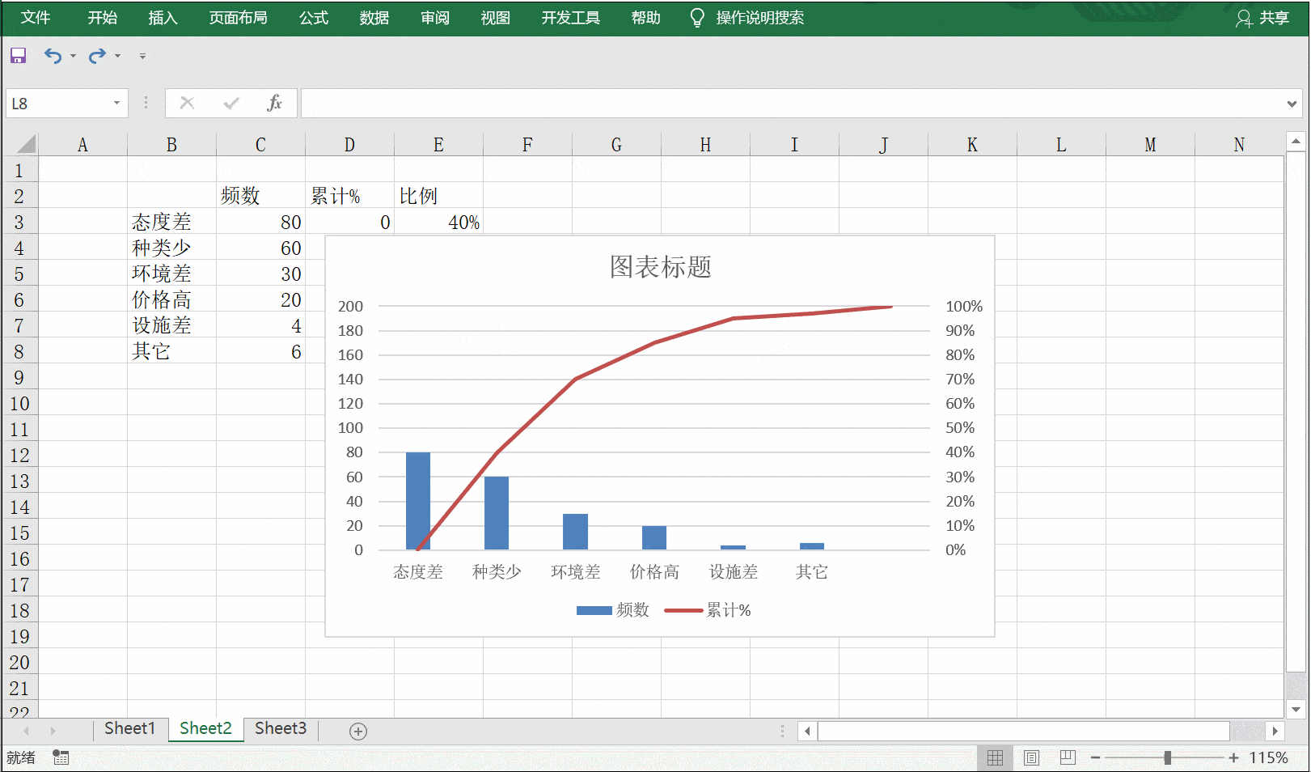Add a new sheet with plus icon
1311x772 pixels.
pyautogui.click(x=358, y=732)
